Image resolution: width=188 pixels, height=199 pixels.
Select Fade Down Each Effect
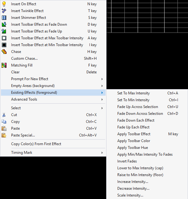click(147, 120)
